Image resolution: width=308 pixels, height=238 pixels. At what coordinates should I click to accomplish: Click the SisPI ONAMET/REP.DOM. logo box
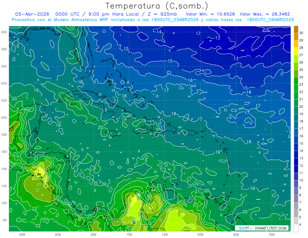[x=262, y=228]
